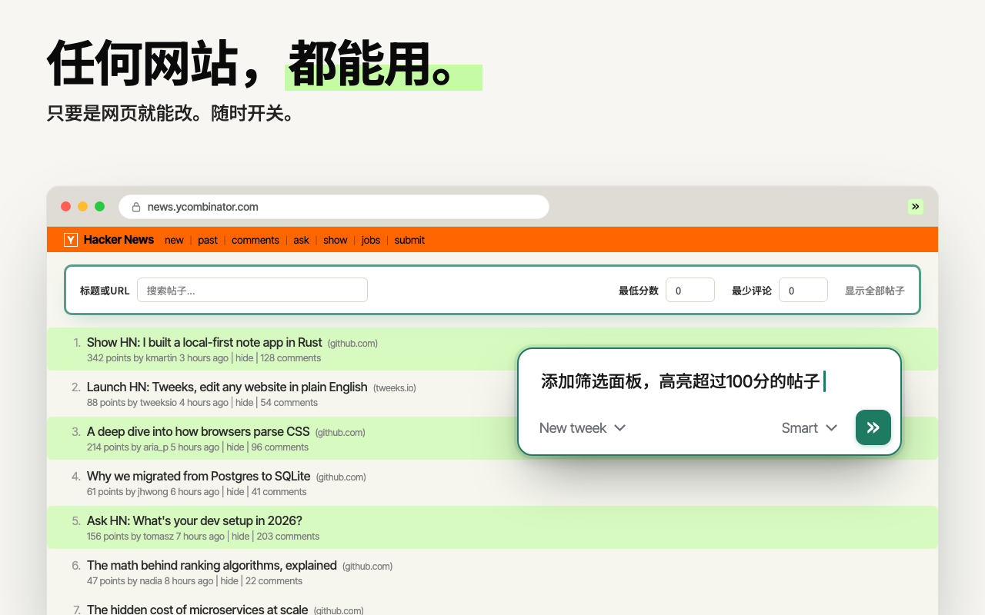Viewport: 985px width, 615px height.
Task: View user tweeksio's profile
Action: pyautogui.click(x=159, y=403)
